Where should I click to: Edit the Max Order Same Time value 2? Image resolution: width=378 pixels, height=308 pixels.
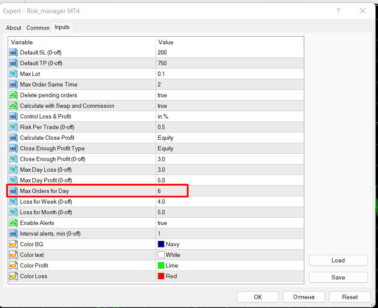tap(230, 84)
